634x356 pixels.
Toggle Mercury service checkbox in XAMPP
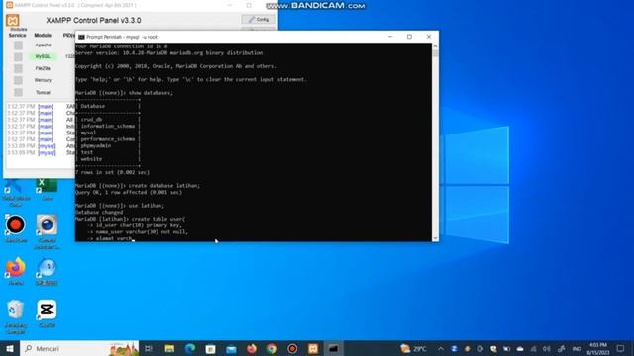pos(18,80)
